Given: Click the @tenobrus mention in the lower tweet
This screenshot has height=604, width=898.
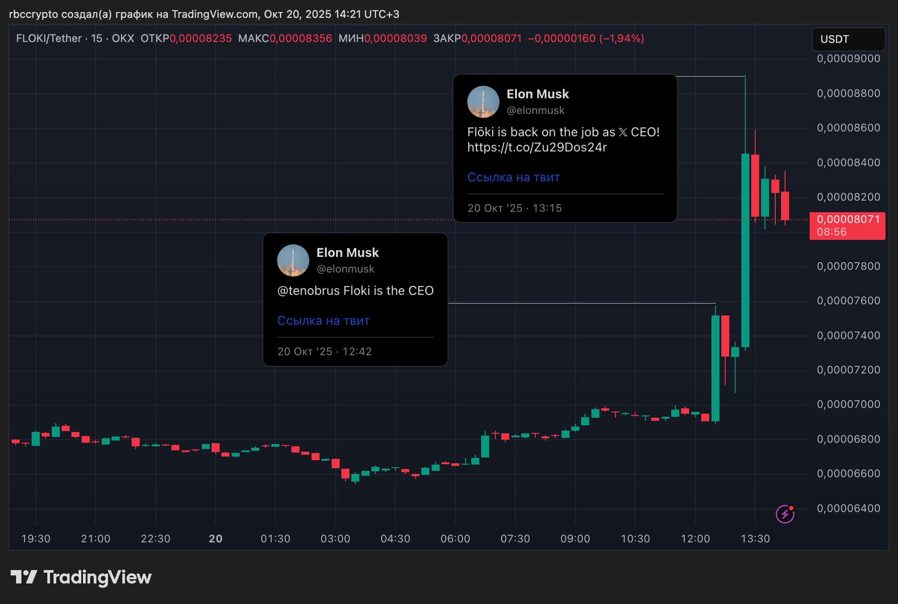Looking at the screenshot, I should click(x=308, y=291).
